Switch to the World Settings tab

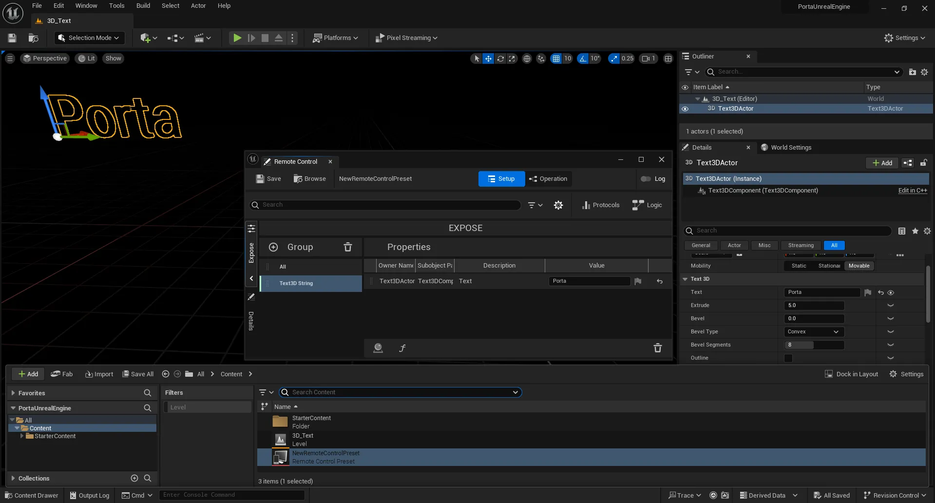pos(790,148)
